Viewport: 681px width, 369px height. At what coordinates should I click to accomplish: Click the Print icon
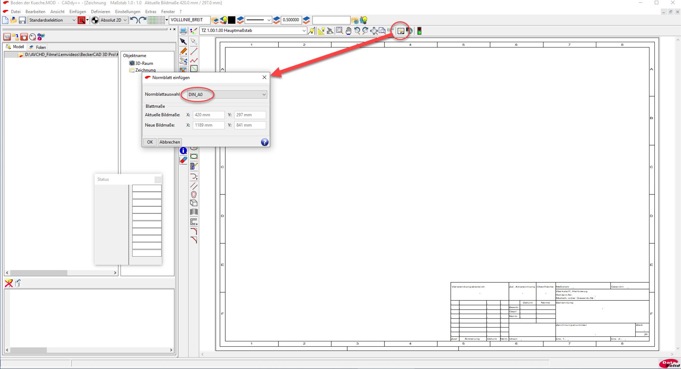coord(183,31)
